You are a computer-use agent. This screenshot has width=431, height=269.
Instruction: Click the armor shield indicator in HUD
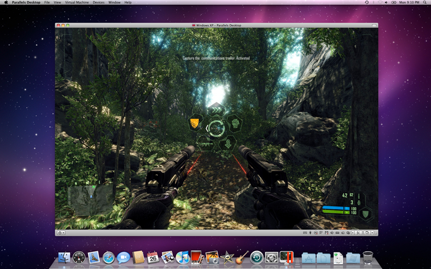click(x=365, y=213)
